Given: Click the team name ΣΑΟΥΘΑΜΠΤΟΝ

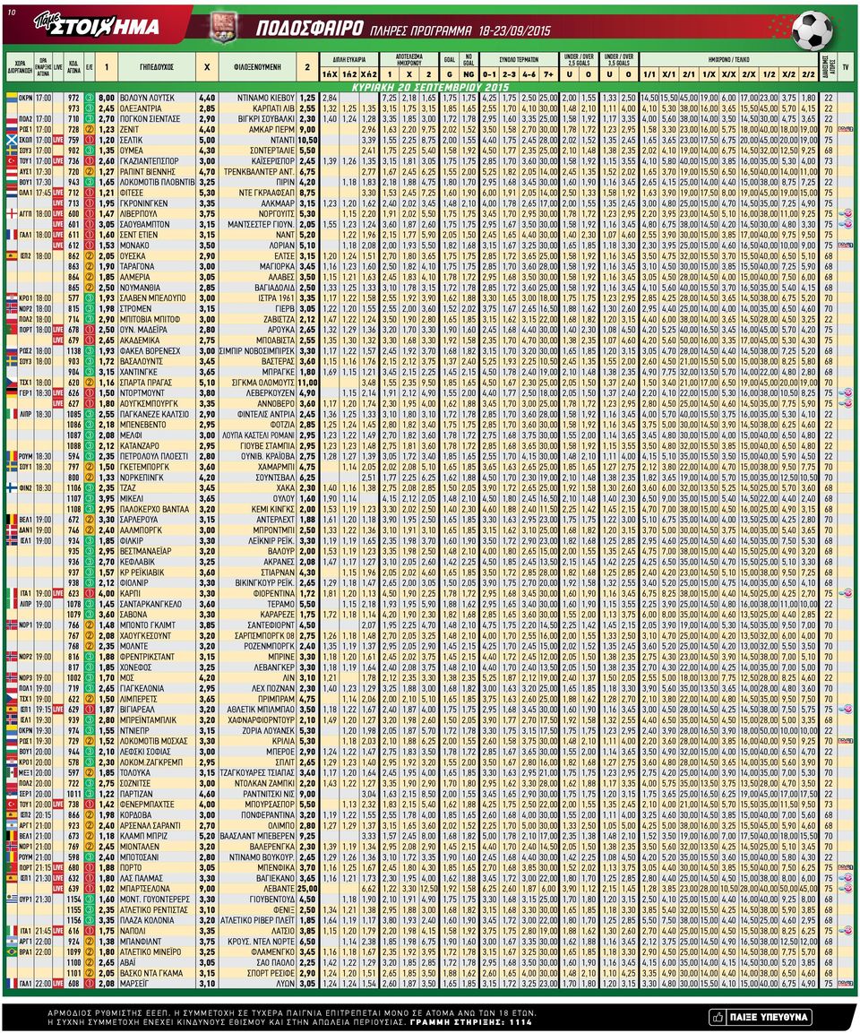Looking at the screenshot, I should pyautogui.click(x=145, y=224).
